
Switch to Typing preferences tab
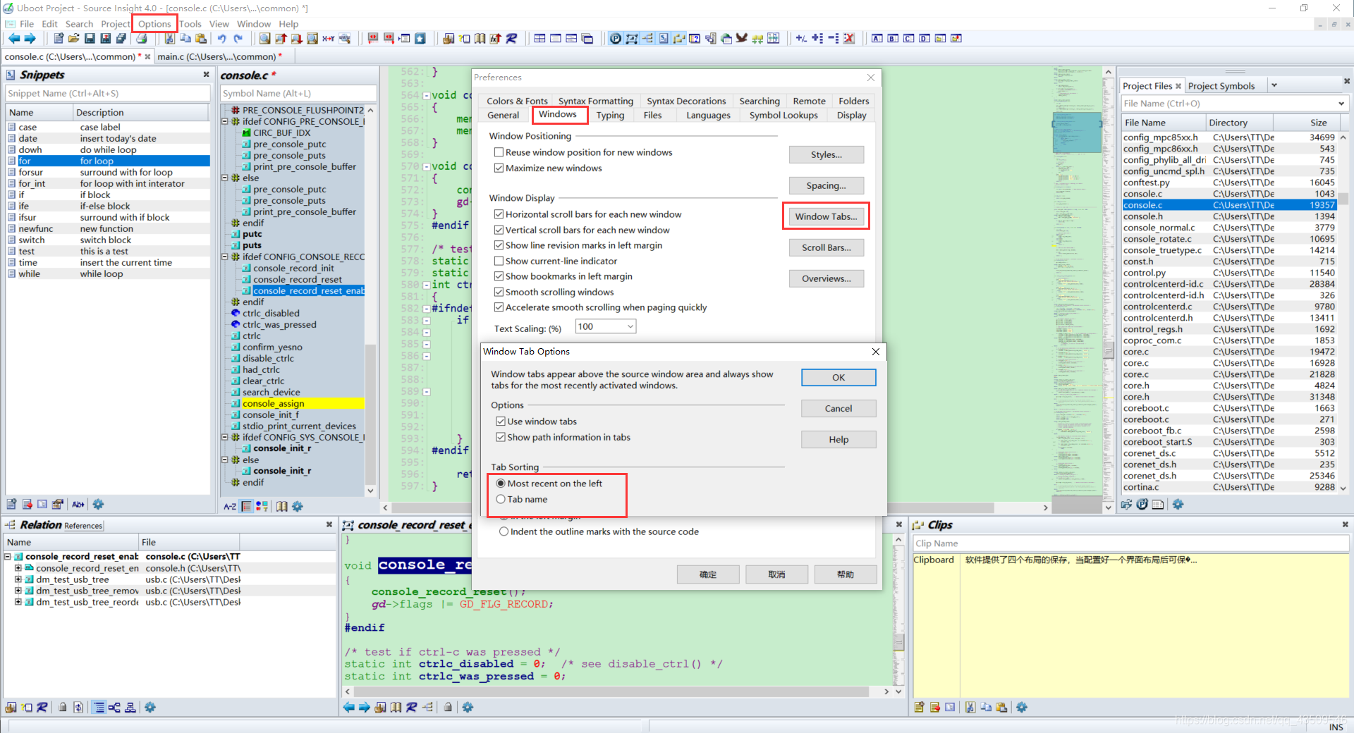(x=610, y=116)
